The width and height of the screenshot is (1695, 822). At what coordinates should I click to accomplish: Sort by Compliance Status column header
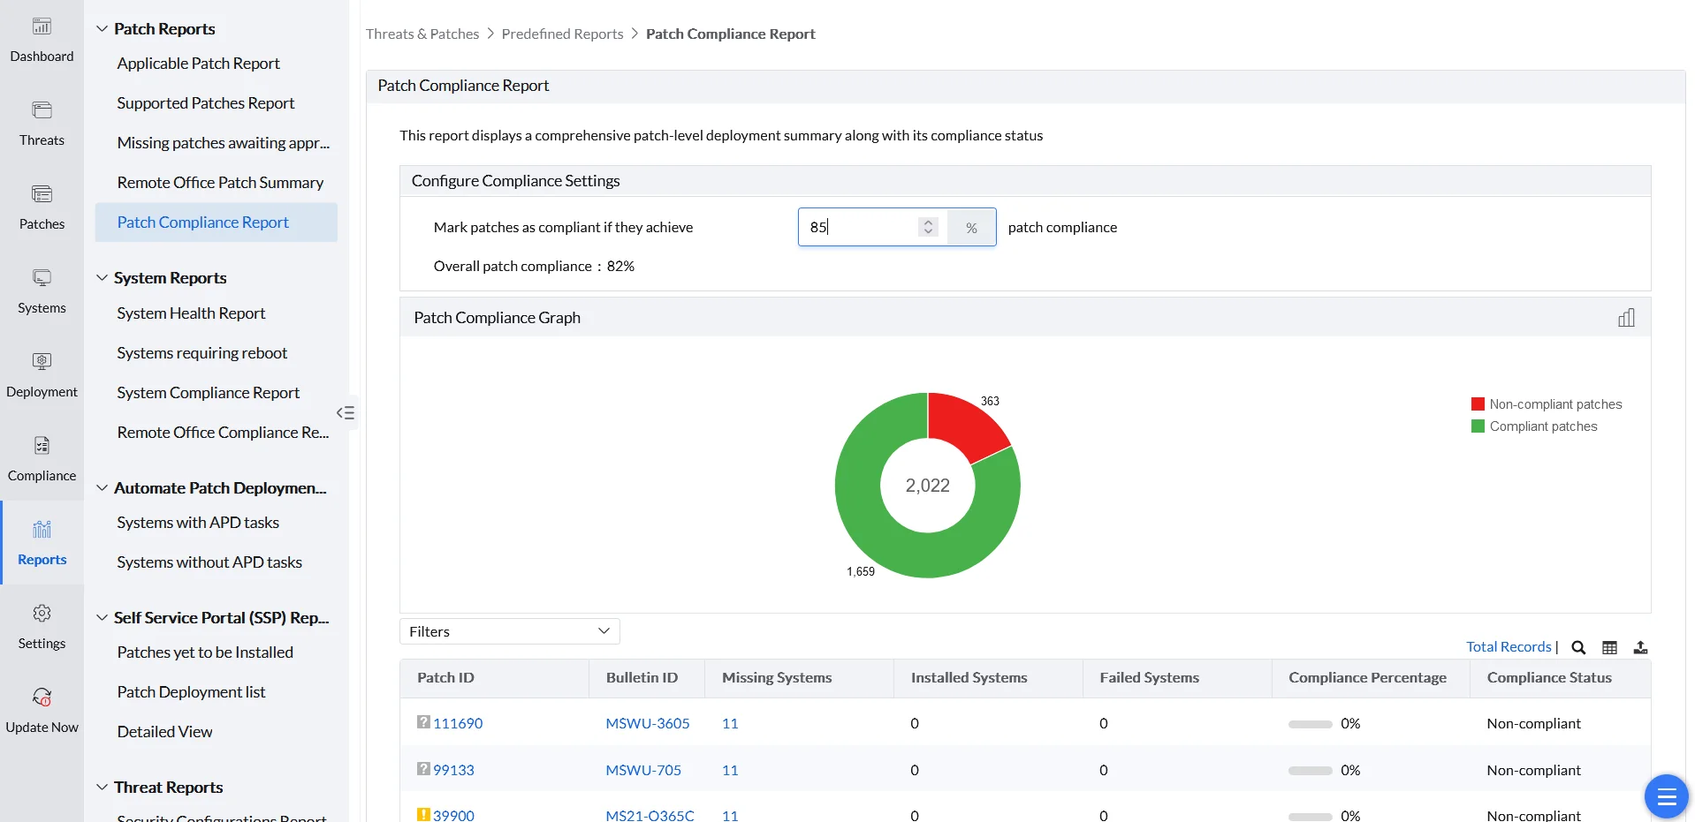(x=1549, y=677)
